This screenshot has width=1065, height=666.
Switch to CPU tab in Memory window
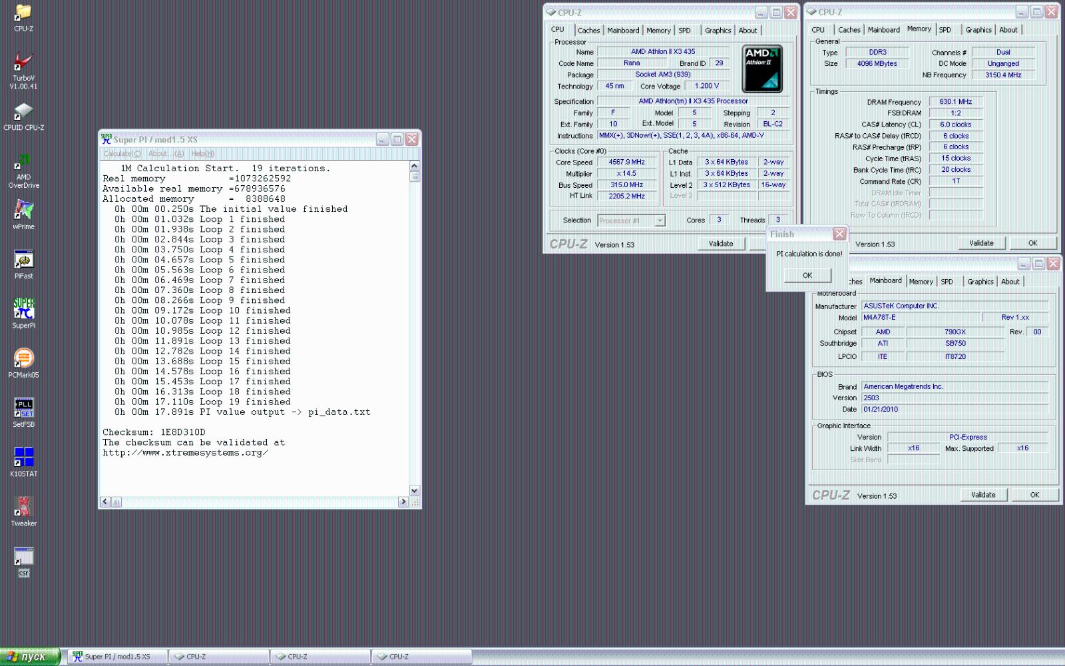tap(818, 30)
